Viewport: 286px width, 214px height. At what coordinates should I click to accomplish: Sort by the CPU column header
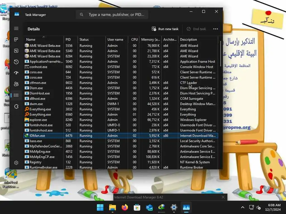tap(134, 39)
